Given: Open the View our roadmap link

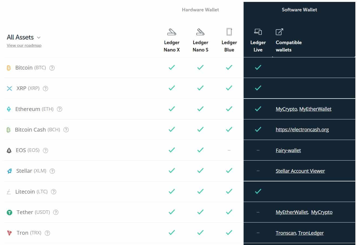Looking at the screenshot, I should (x=24, y=45).
